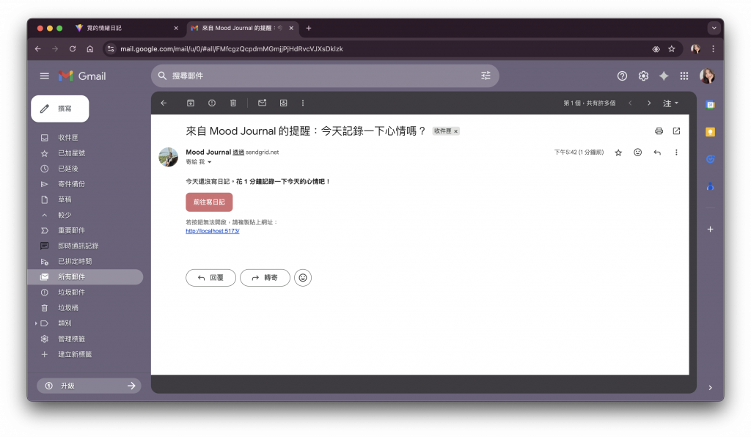Mark email as unread
The height and width of the screenshot is (437, 751).
[262, 103]
